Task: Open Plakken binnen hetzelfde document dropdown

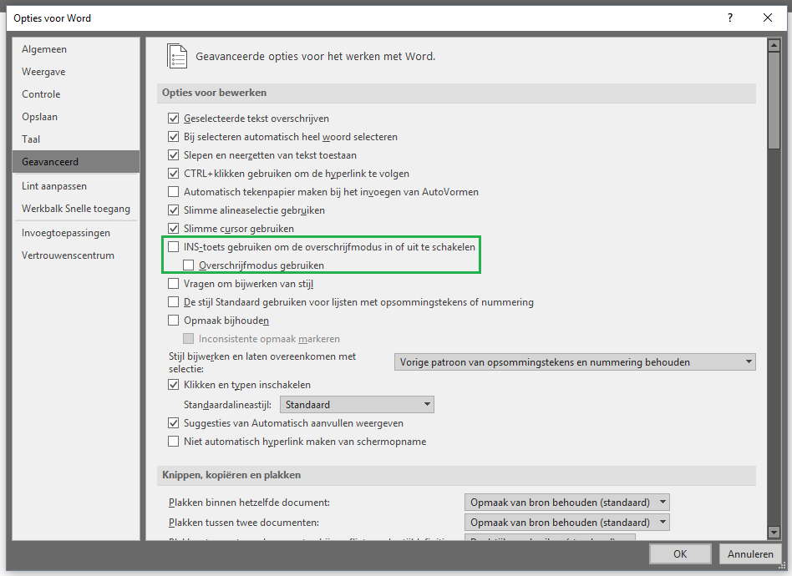Action: pos(566,503)
